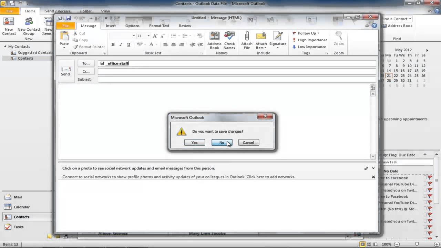Viewport: 441px width, 248px height.
Task: Click the Grow Font icon
Action: (x=155, y=36)
